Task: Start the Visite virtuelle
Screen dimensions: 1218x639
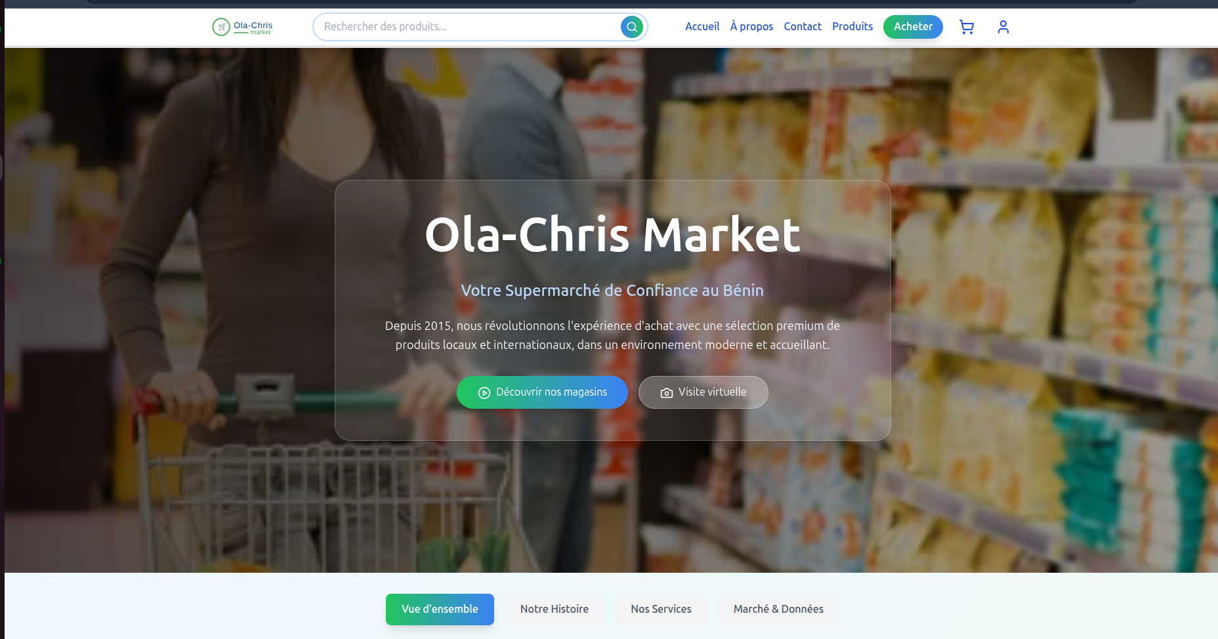Action: (703, 392)
